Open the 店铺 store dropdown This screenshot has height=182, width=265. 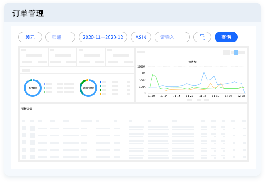pyautogui.click(x=60, y=38)
